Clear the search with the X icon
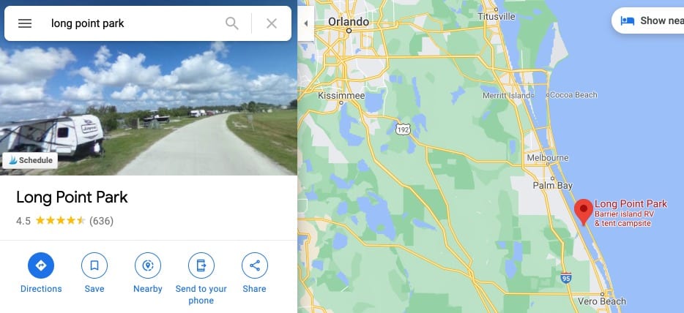This screenshot has width=684, height=313. pyautogui.click(x=272, y=23)
